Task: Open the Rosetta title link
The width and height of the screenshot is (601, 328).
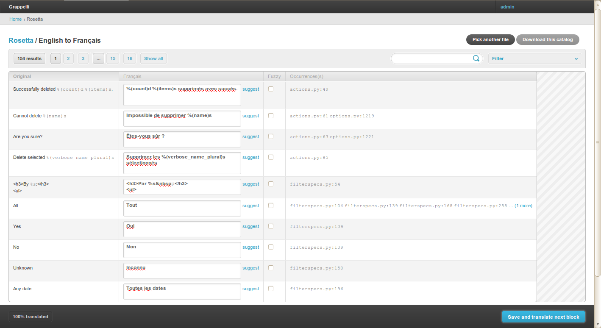Action: tap(21, 41)
